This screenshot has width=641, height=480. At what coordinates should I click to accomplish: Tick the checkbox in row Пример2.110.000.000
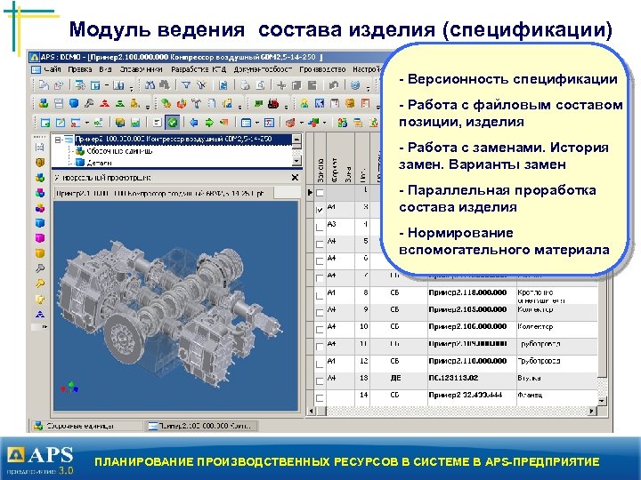pyautogui.click(x=320, y=364)
